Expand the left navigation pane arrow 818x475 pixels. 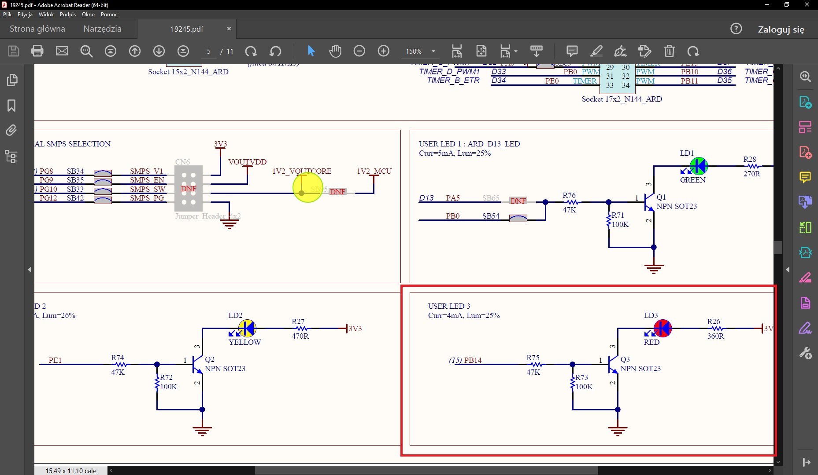[30, 270]
